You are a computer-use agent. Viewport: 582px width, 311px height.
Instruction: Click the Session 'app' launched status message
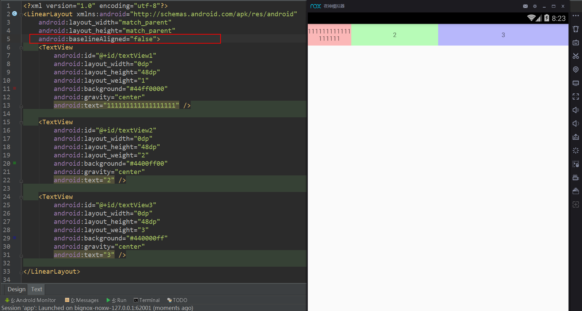[x=97, y=308]
